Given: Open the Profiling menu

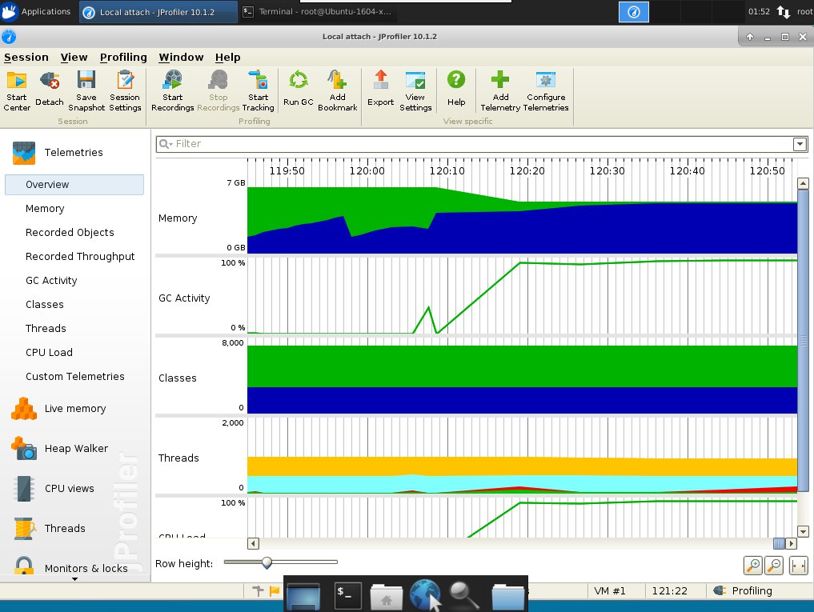Looking at the screenshot, I should coord(123,58).
